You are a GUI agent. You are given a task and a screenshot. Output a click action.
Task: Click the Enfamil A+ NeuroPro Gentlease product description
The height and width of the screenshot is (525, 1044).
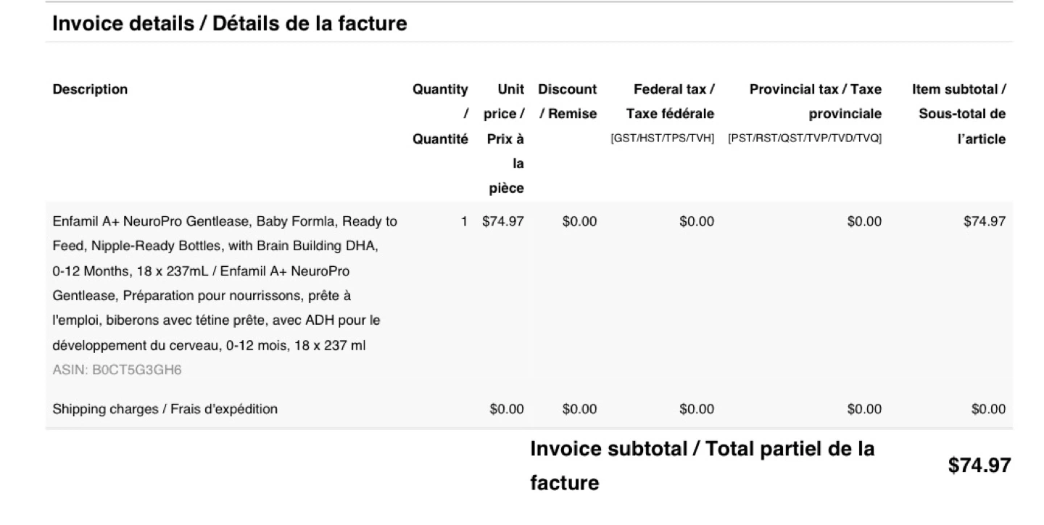point(225,283)
